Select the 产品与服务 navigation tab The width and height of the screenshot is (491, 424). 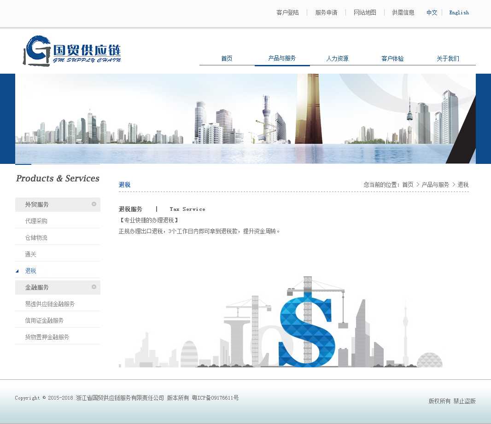(x=282, y=58)
